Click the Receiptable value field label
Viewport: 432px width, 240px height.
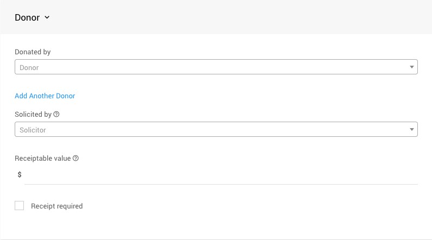pos(42,159)
